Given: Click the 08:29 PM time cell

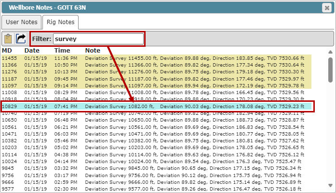Looking at the screenshot, I should click(66, 93).
